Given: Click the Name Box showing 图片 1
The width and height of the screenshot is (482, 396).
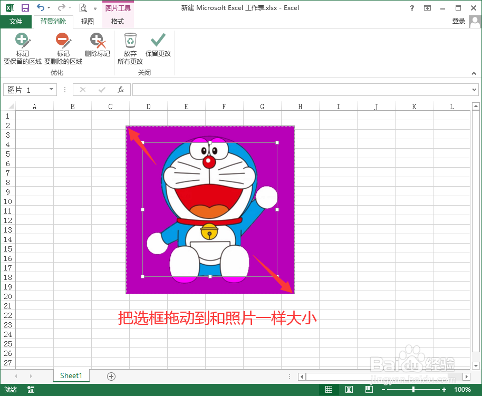Looking at the screenshot, I should tap(25, 90).
